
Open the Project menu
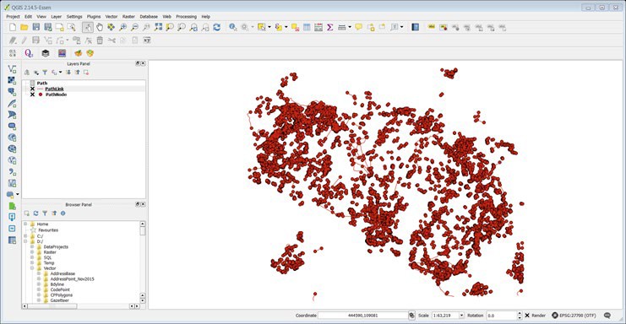click(13, 17)
